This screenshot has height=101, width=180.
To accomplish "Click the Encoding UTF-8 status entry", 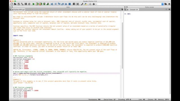I will [x=125, y=100].
